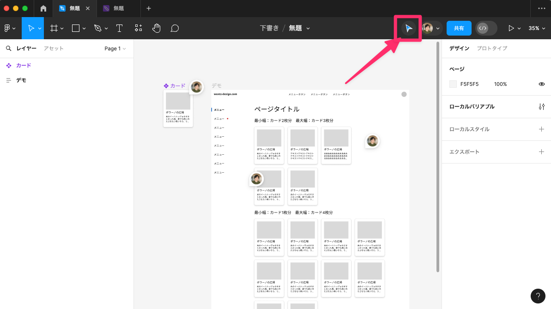Expand the zoom level 35% menu
The image size is (551, 309).
[537, 28]
